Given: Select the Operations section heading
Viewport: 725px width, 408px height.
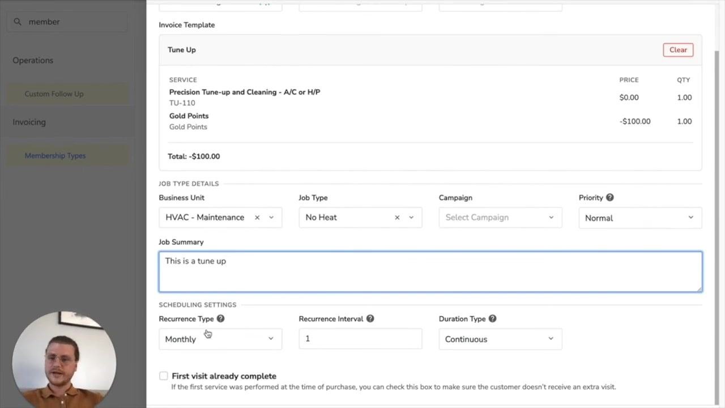Looking at the screenshot, I should point(33,61).
